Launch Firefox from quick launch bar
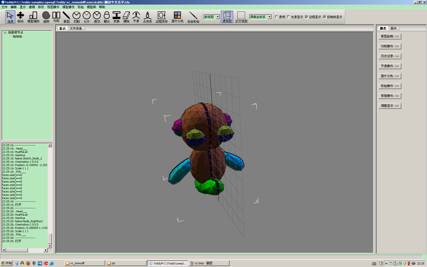Image resolution: width=427 pixels, height=267 pixels. click(x=28, y=263)
